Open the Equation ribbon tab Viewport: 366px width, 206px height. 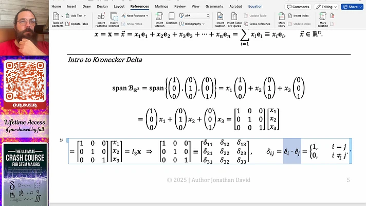click(x=255, y=7)
